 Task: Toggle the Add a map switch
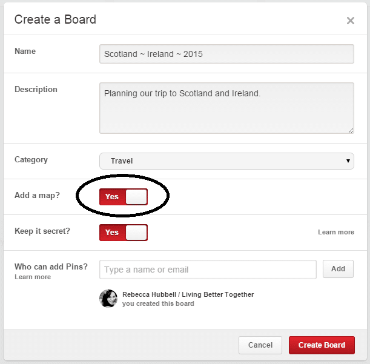[x=124, y=197]
